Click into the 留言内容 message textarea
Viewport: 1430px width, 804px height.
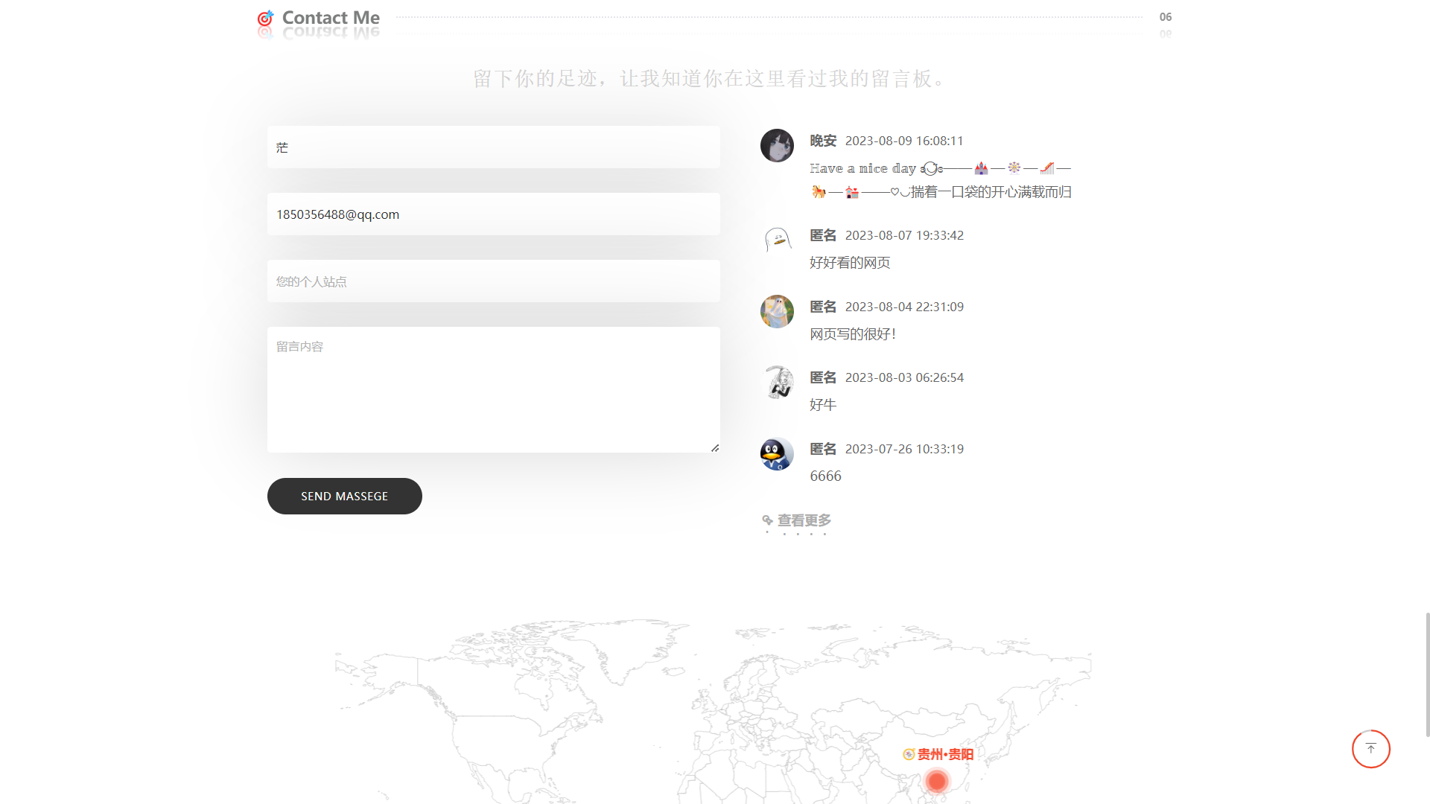tap(493, 389)
